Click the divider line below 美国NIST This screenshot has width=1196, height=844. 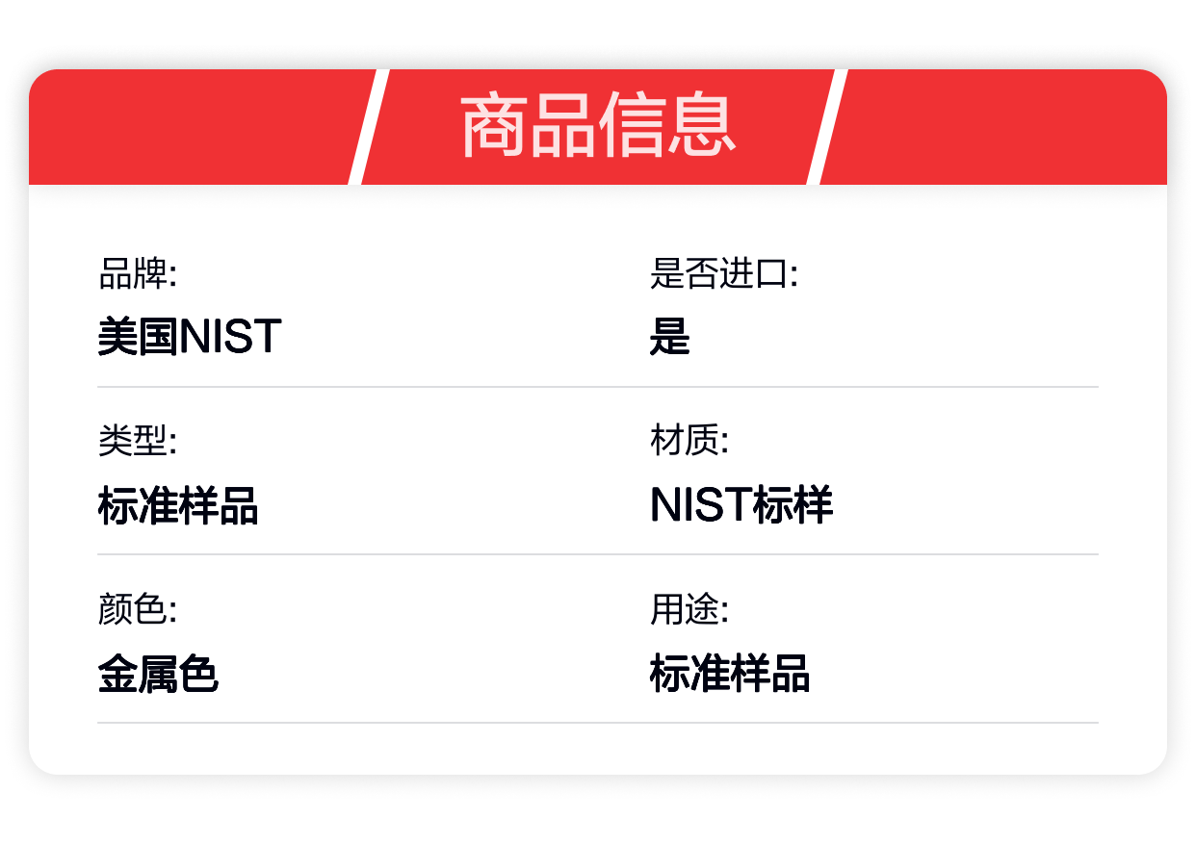tap(597, 387)
